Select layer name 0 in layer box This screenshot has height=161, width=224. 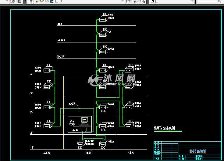click(61, 1)
